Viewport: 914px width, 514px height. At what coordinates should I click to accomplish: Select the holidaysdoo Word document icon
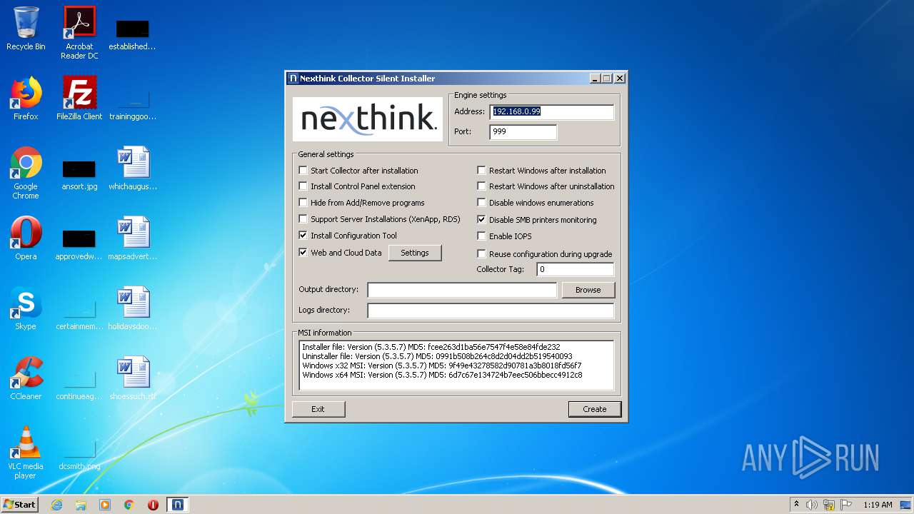point(133,308)
